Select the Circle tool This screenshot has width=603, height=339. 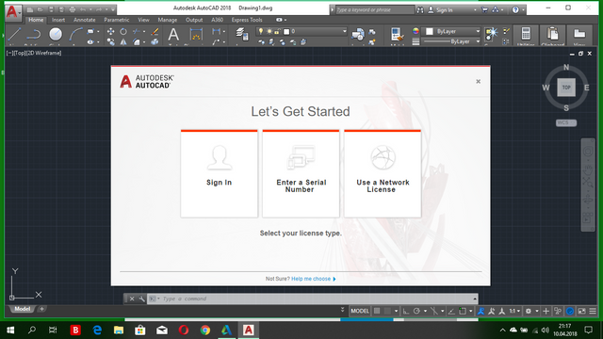coord(56,34)
